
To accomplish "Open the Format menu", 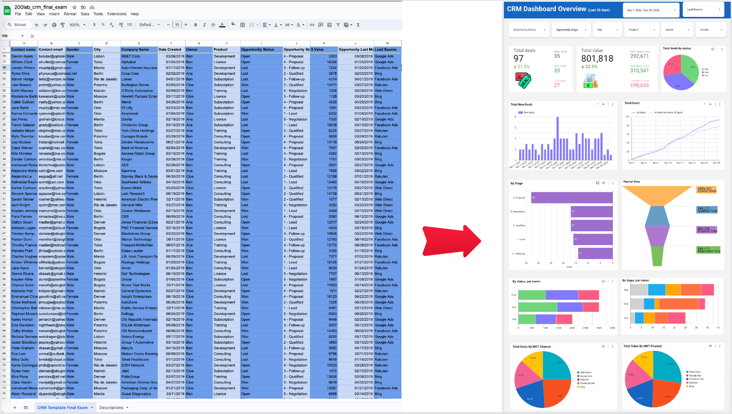I will point(70,14).
